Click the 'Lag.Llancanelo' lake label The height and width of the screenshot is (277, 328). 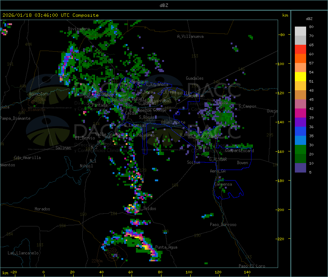pos(23,253)
